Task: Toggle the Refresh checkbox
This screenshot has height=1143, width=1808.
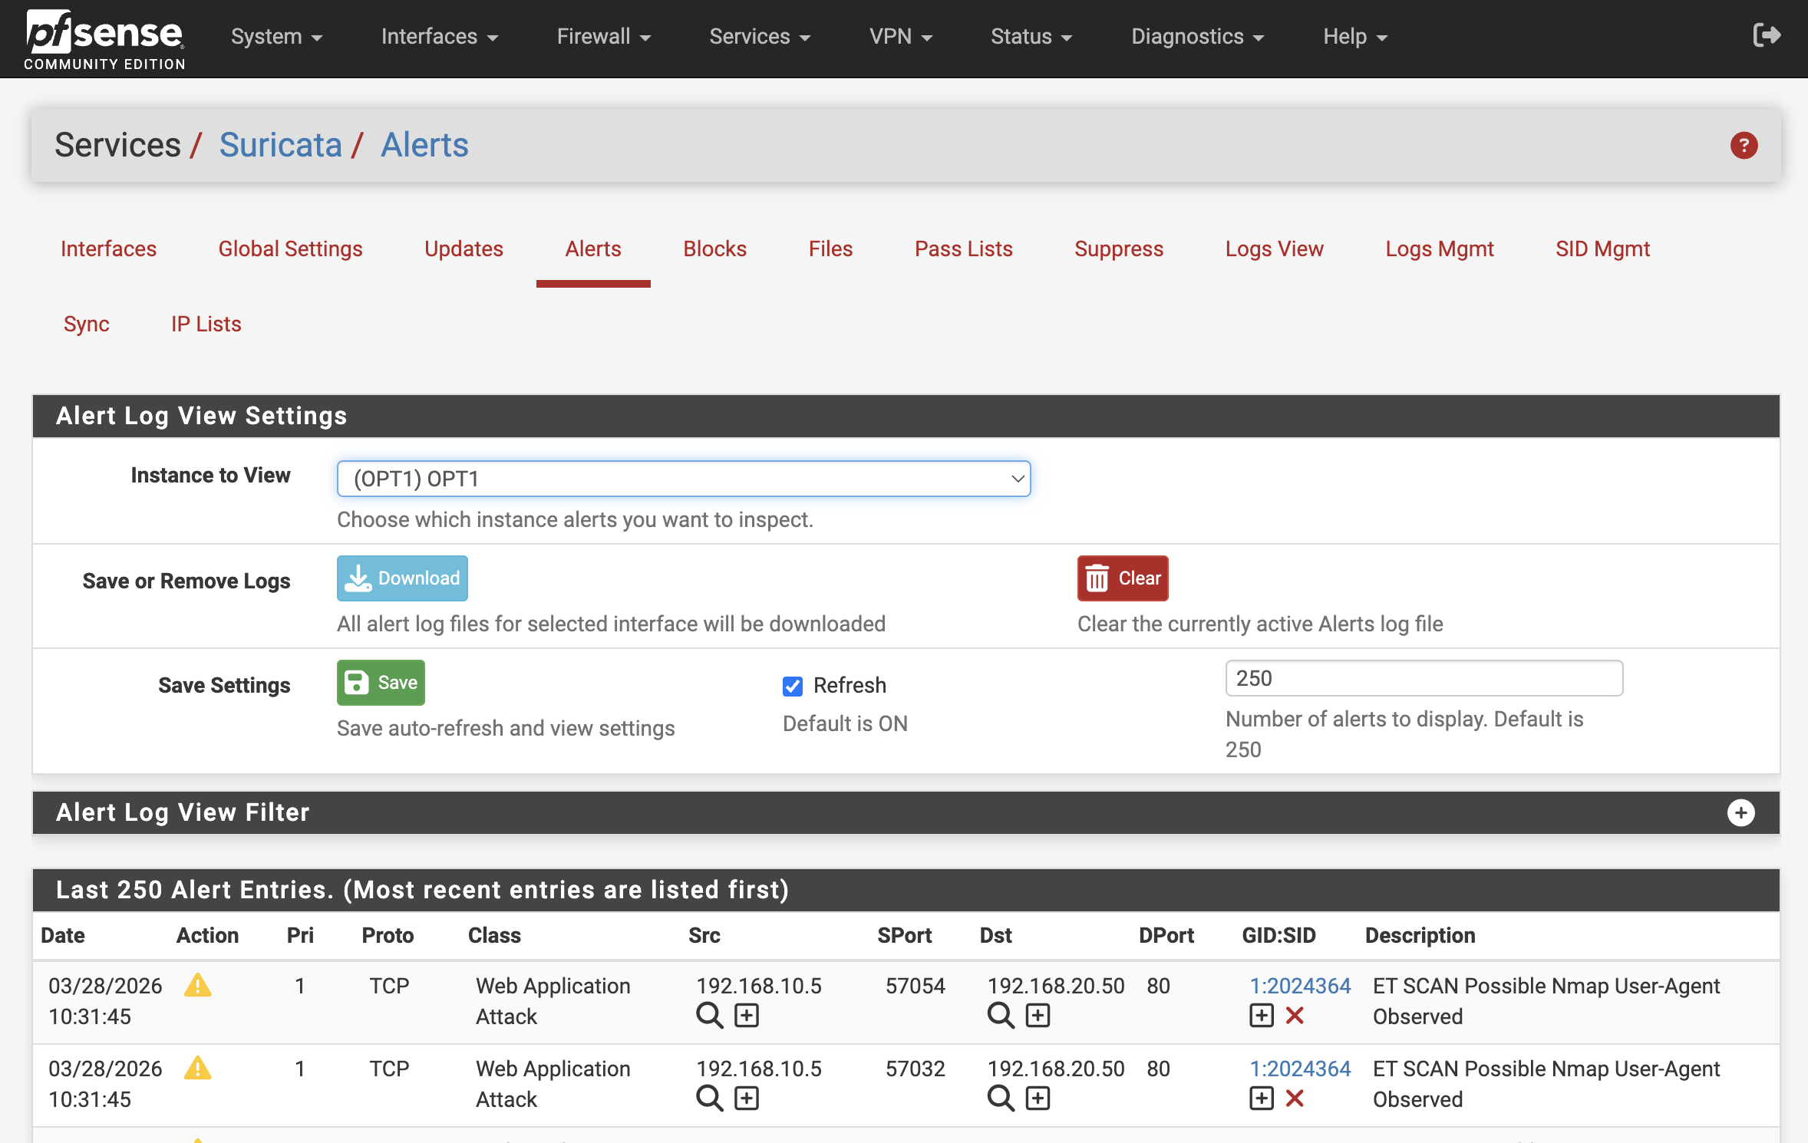Action: 793,686
